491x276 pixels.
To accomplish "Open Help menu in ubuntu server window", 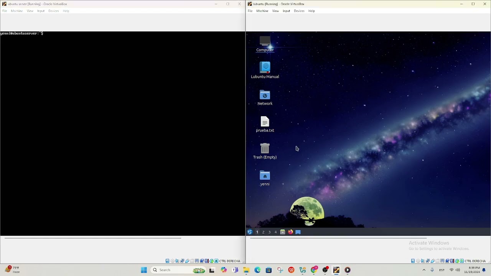I will point(66,11).
